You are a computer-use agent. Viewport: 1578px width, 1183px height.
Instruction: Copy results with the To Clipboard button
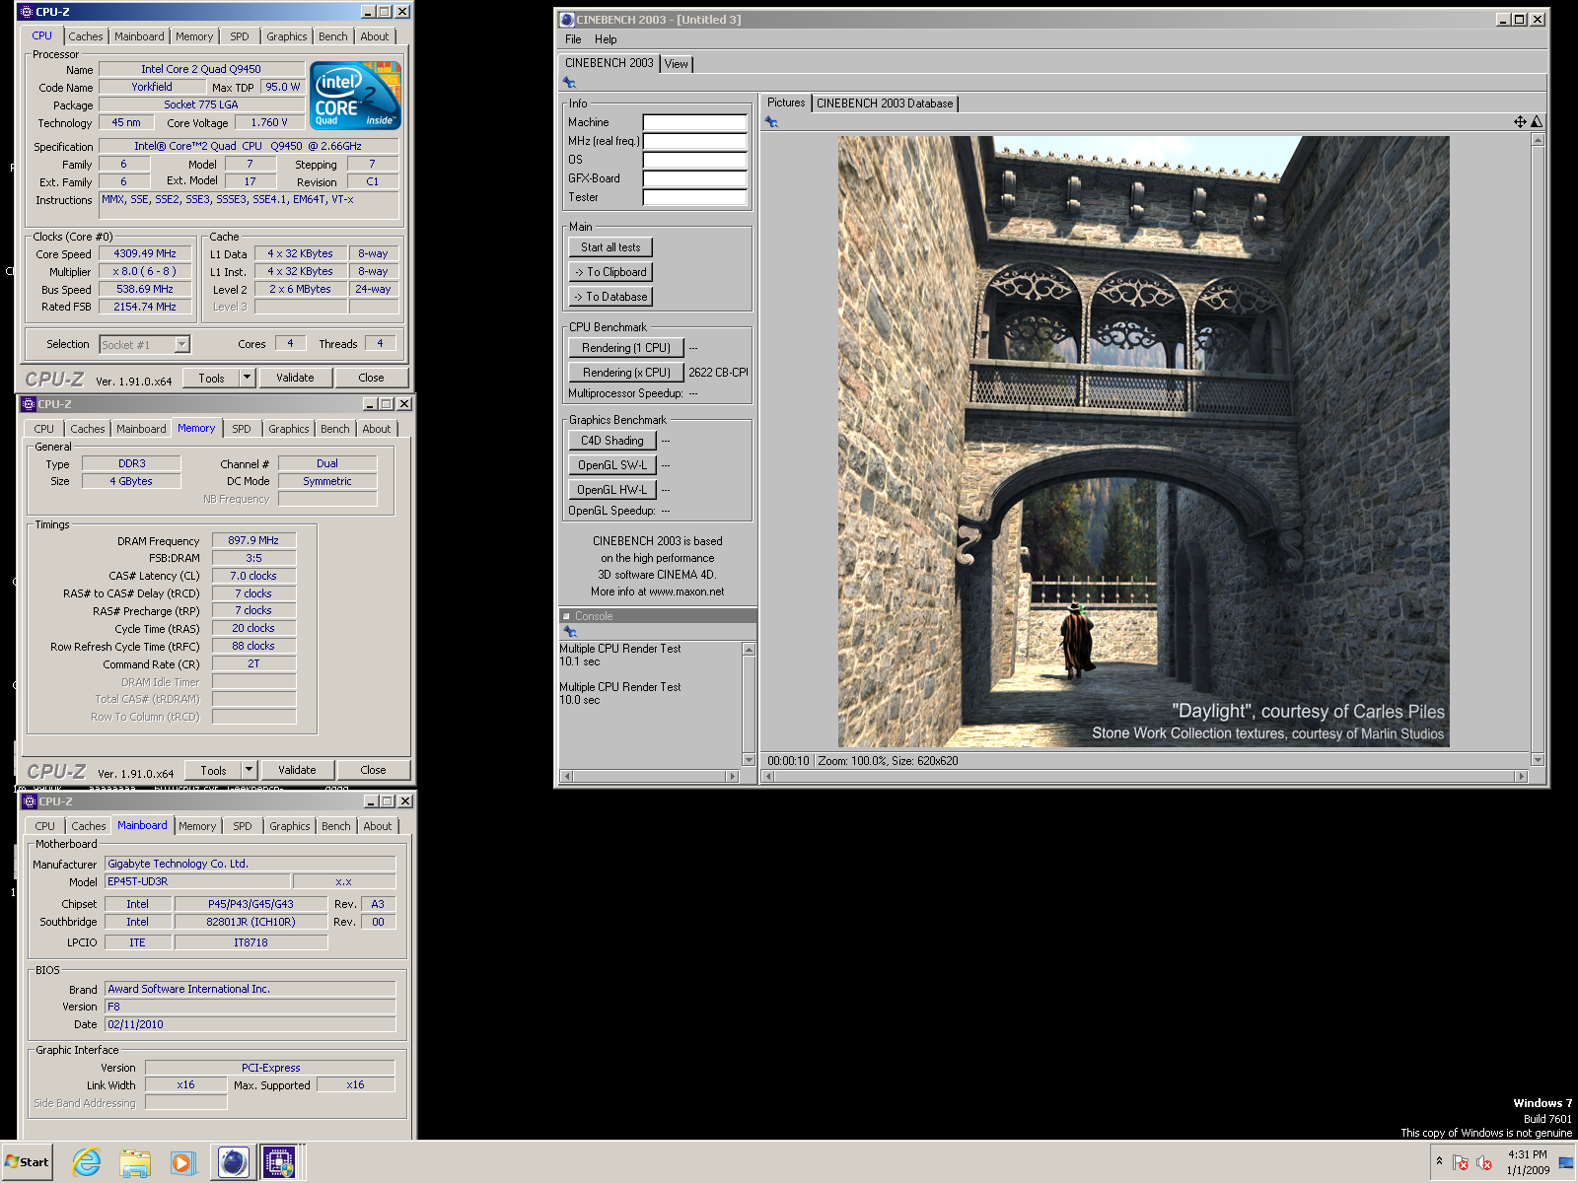[x=610, y=272]
